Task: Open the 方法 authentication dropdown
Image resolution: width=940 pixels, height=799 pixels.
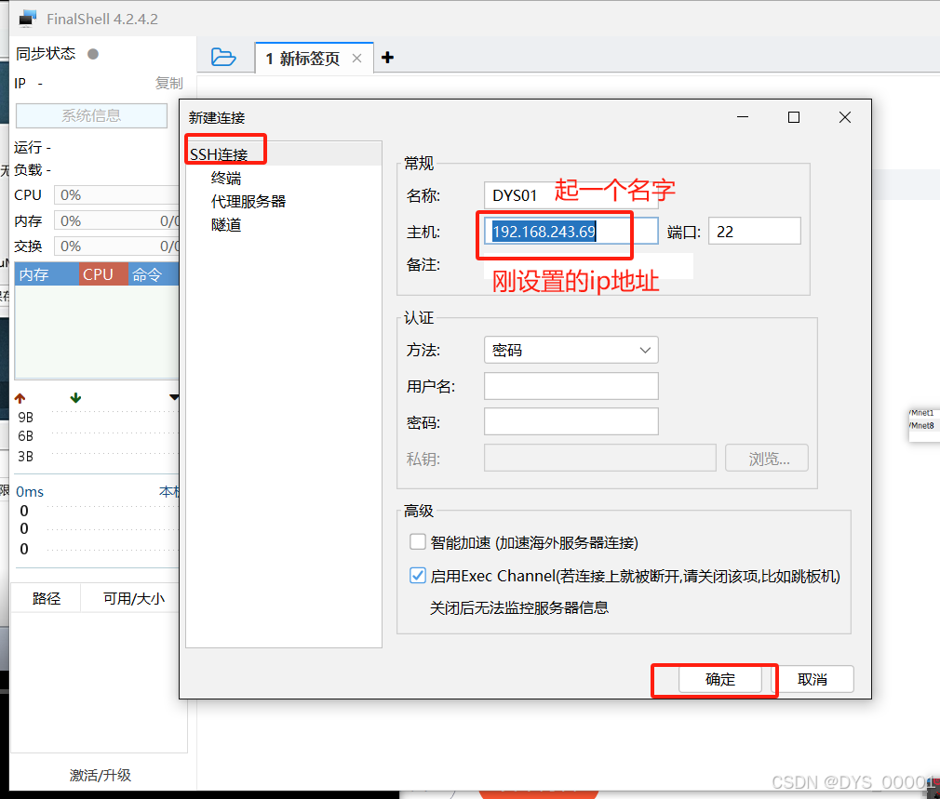Action: (571, 350)
